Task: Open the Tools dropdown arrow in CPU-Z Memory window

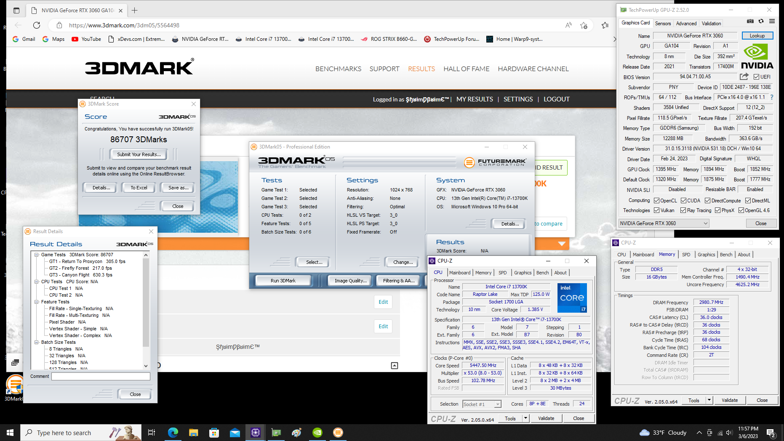Action: pos(709,400)
